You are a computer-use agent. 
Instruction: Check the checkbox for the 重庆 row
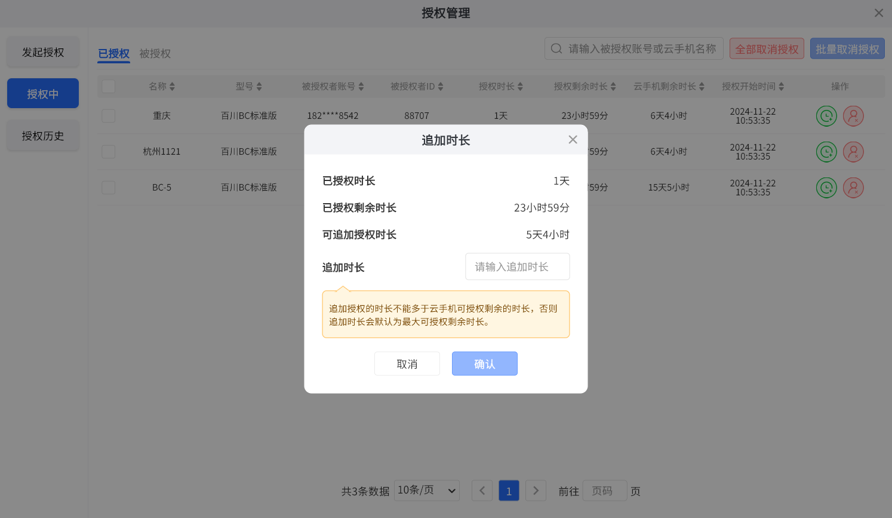point(108,116)
